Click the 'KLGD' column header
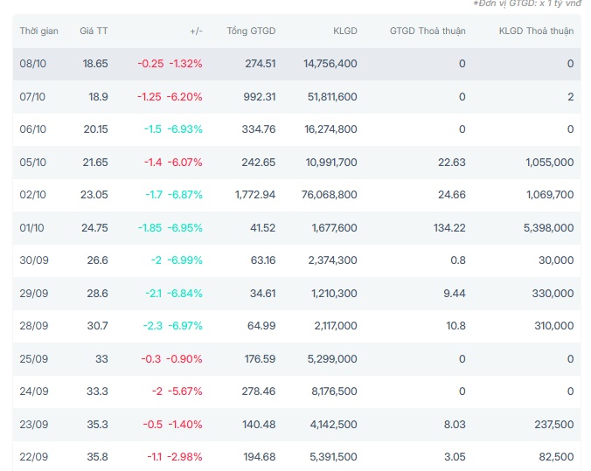 344,31
